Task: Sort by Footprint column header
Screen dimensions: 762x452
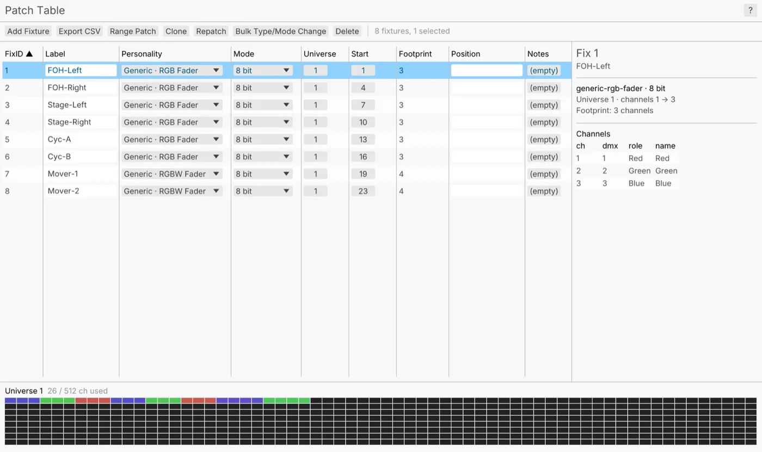Action: click(x=415, y=54)
